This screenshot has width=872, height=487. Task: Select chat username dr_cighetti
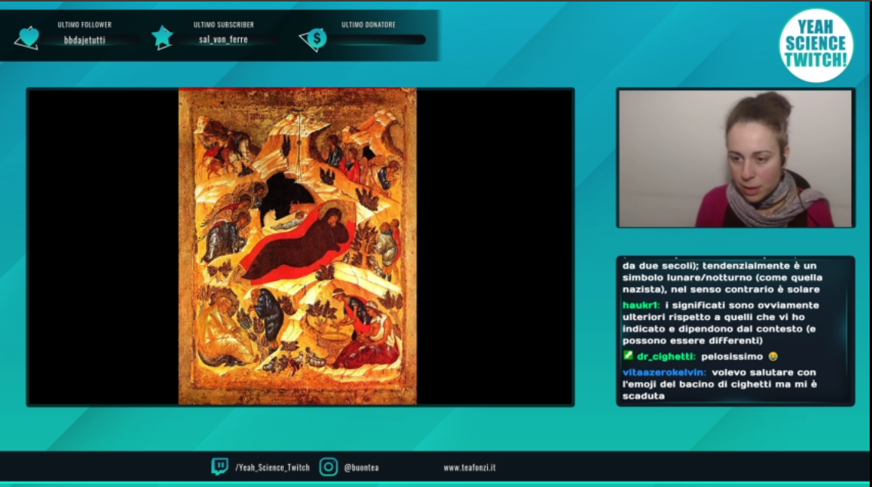pyautogui.click(x=666, y=356)
